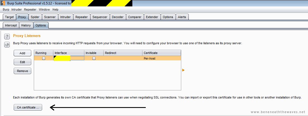308x116 pixels.
Task: Switch to the Spider tab
Action: pyautogui.click(x=35, y=17)
